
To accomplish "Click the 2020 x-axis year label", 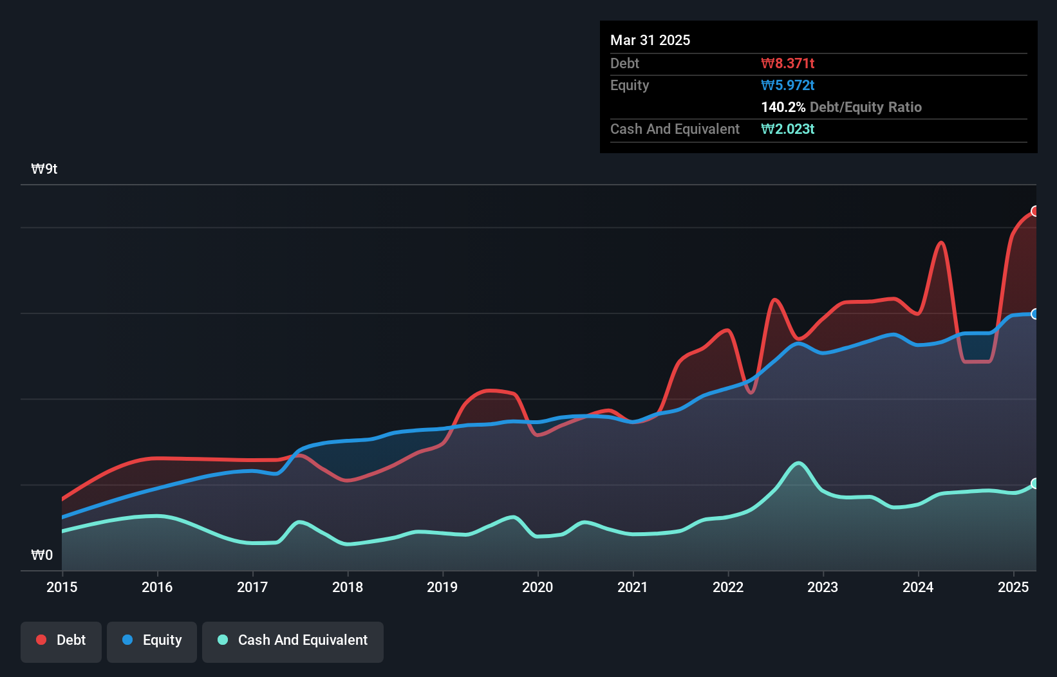I will pyautogui.click(x=538, y=587).
